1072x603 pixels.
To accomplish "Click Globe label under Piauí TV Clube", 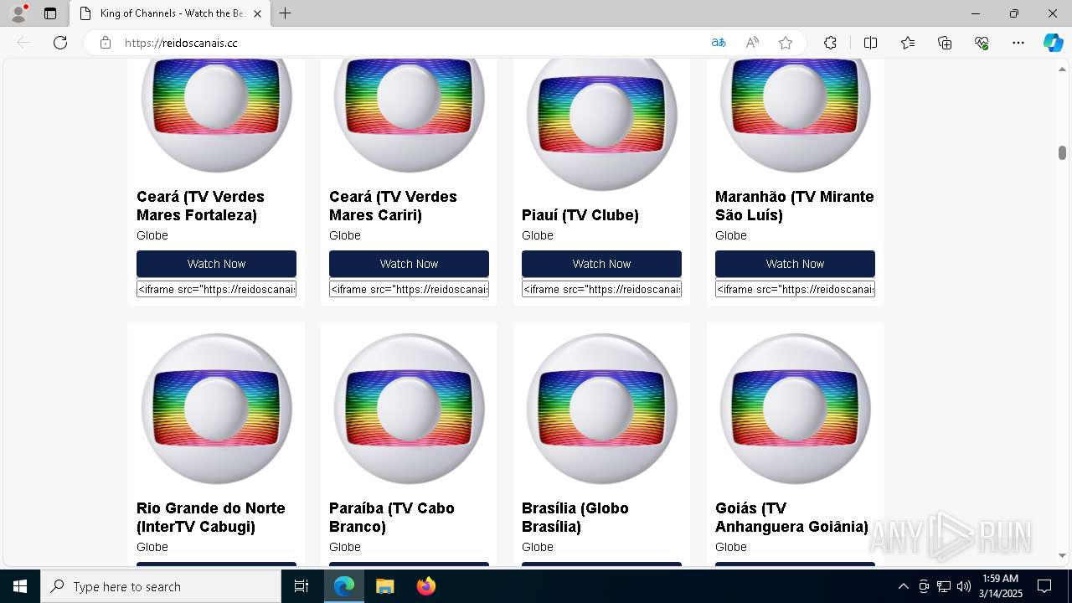I will 538,235.
